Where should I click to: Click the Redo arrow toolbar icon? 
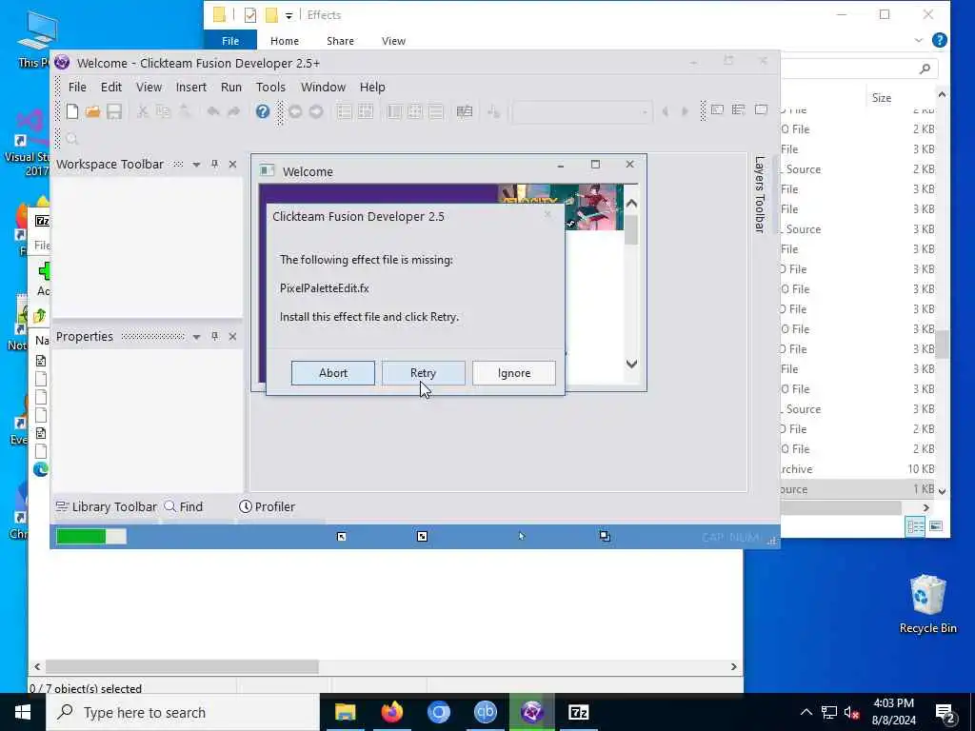pyautogui.click(x=234, y=111)
